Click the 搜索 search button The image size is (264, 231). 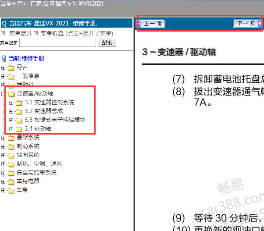(107, 42)
